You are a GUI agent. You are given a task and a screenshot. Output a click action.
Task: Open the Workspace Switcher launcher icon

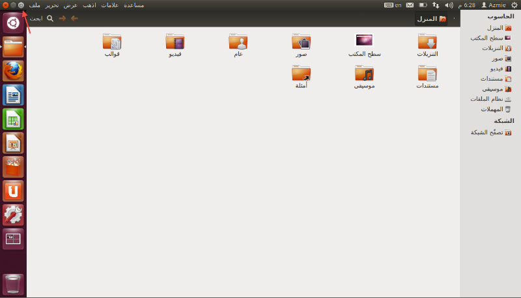click(13, 239)
